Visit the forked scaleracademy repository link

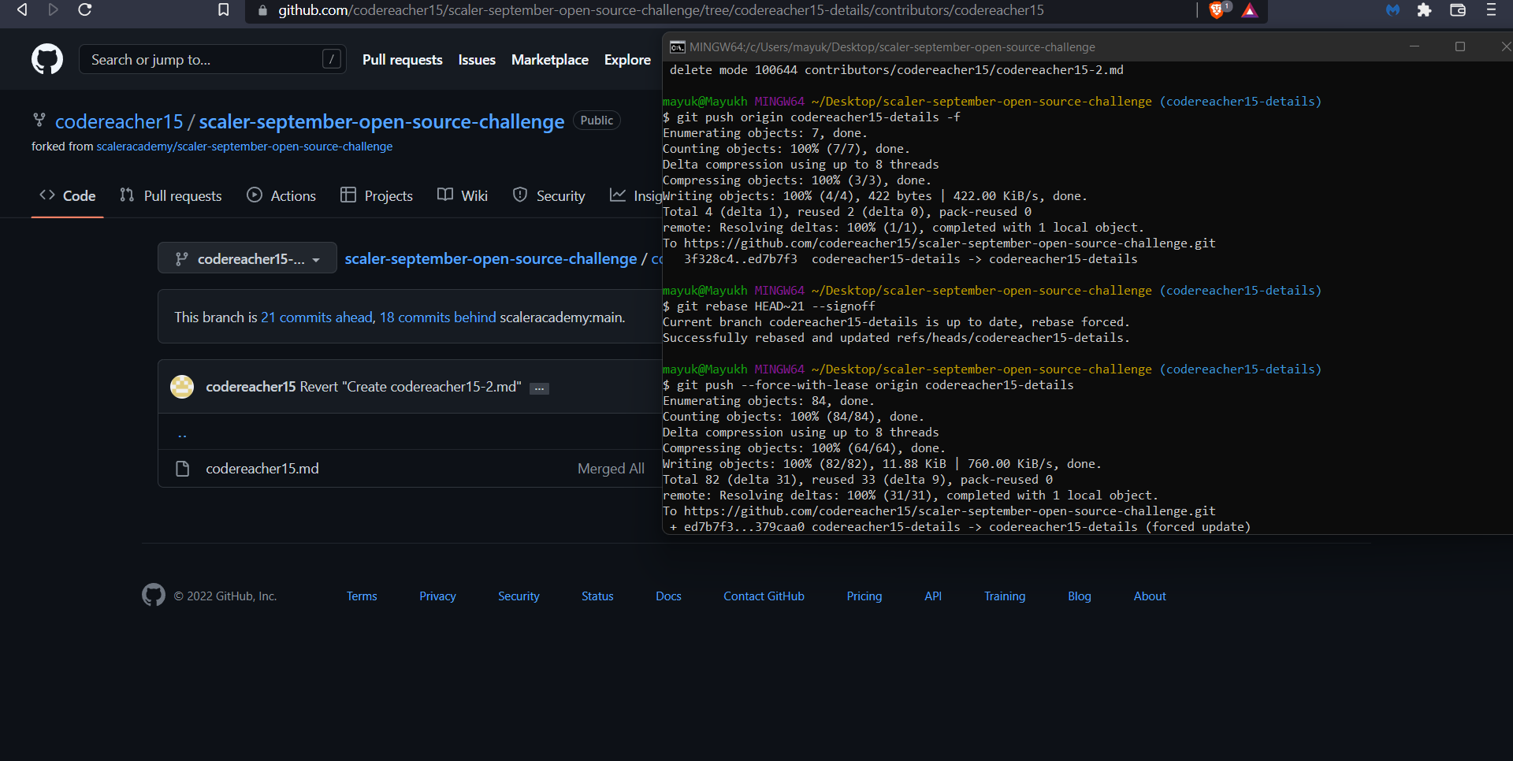pos(244,147)
